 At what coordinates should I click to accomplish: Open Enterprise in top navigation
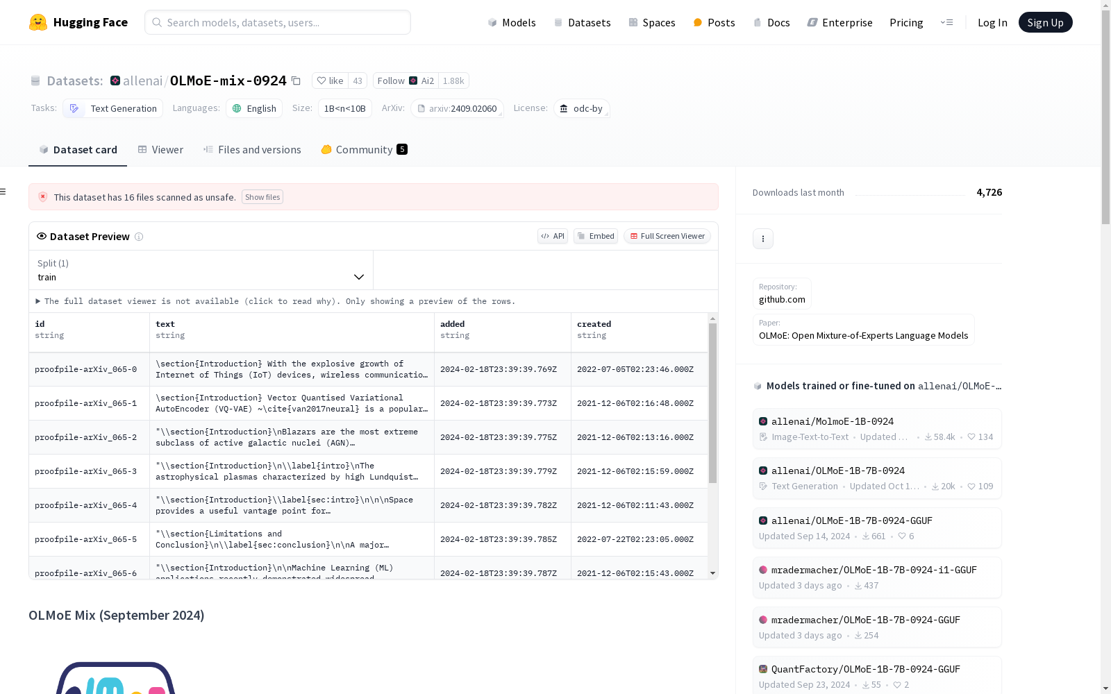click(x=839, y=22)
